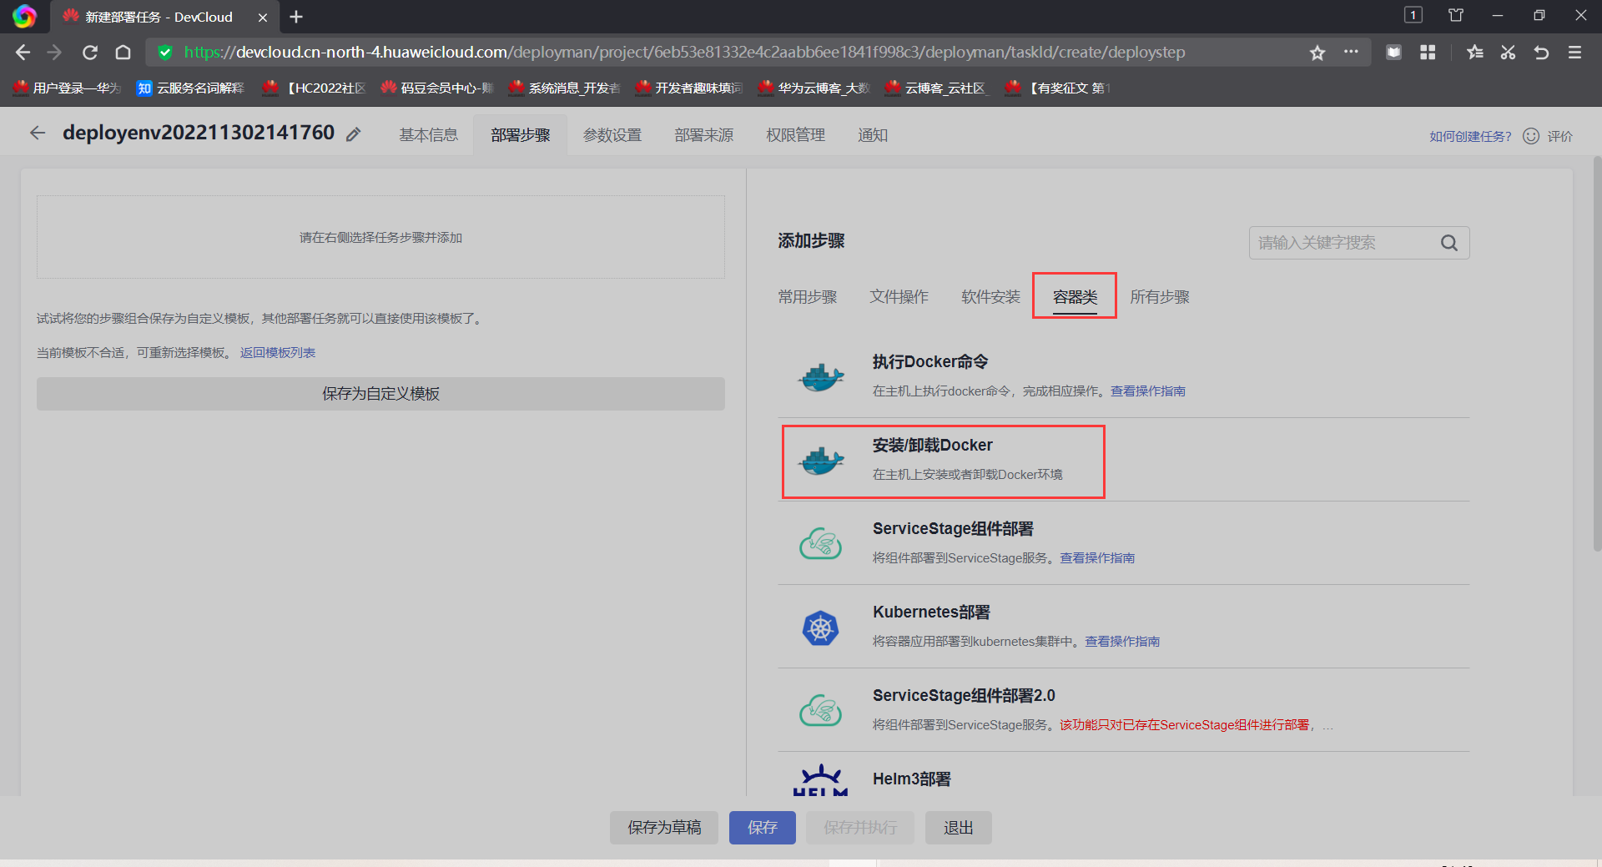This screenshot has width=1602, height=867.
Task: Open the favorites list icon in toolbar
Action: tap(1475, 53)
